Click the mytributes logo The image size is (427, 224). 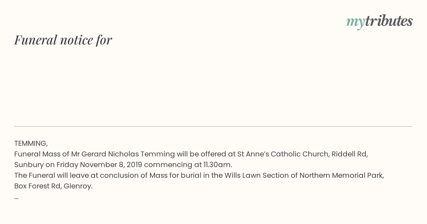pyautogui.click(x=379, y=21)
